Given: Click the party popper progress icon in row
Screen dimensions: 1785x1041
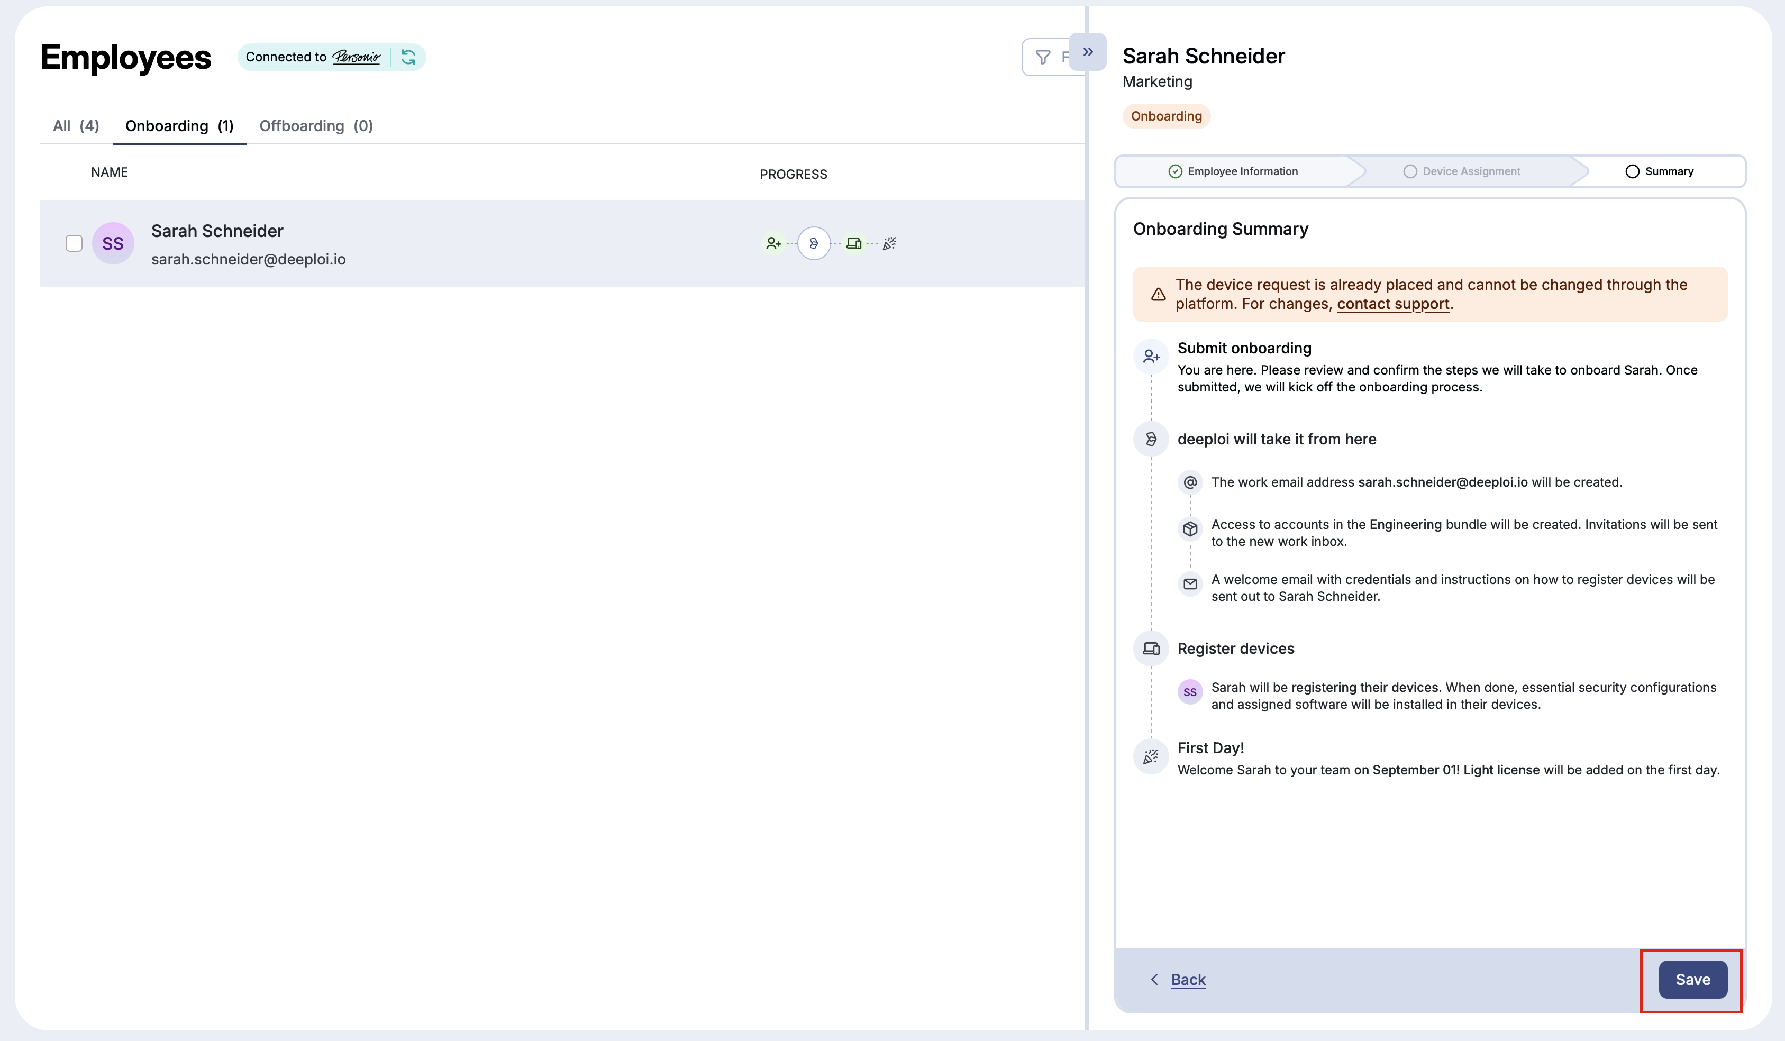Looking at the screenshot, I should (x=890, y=243).
